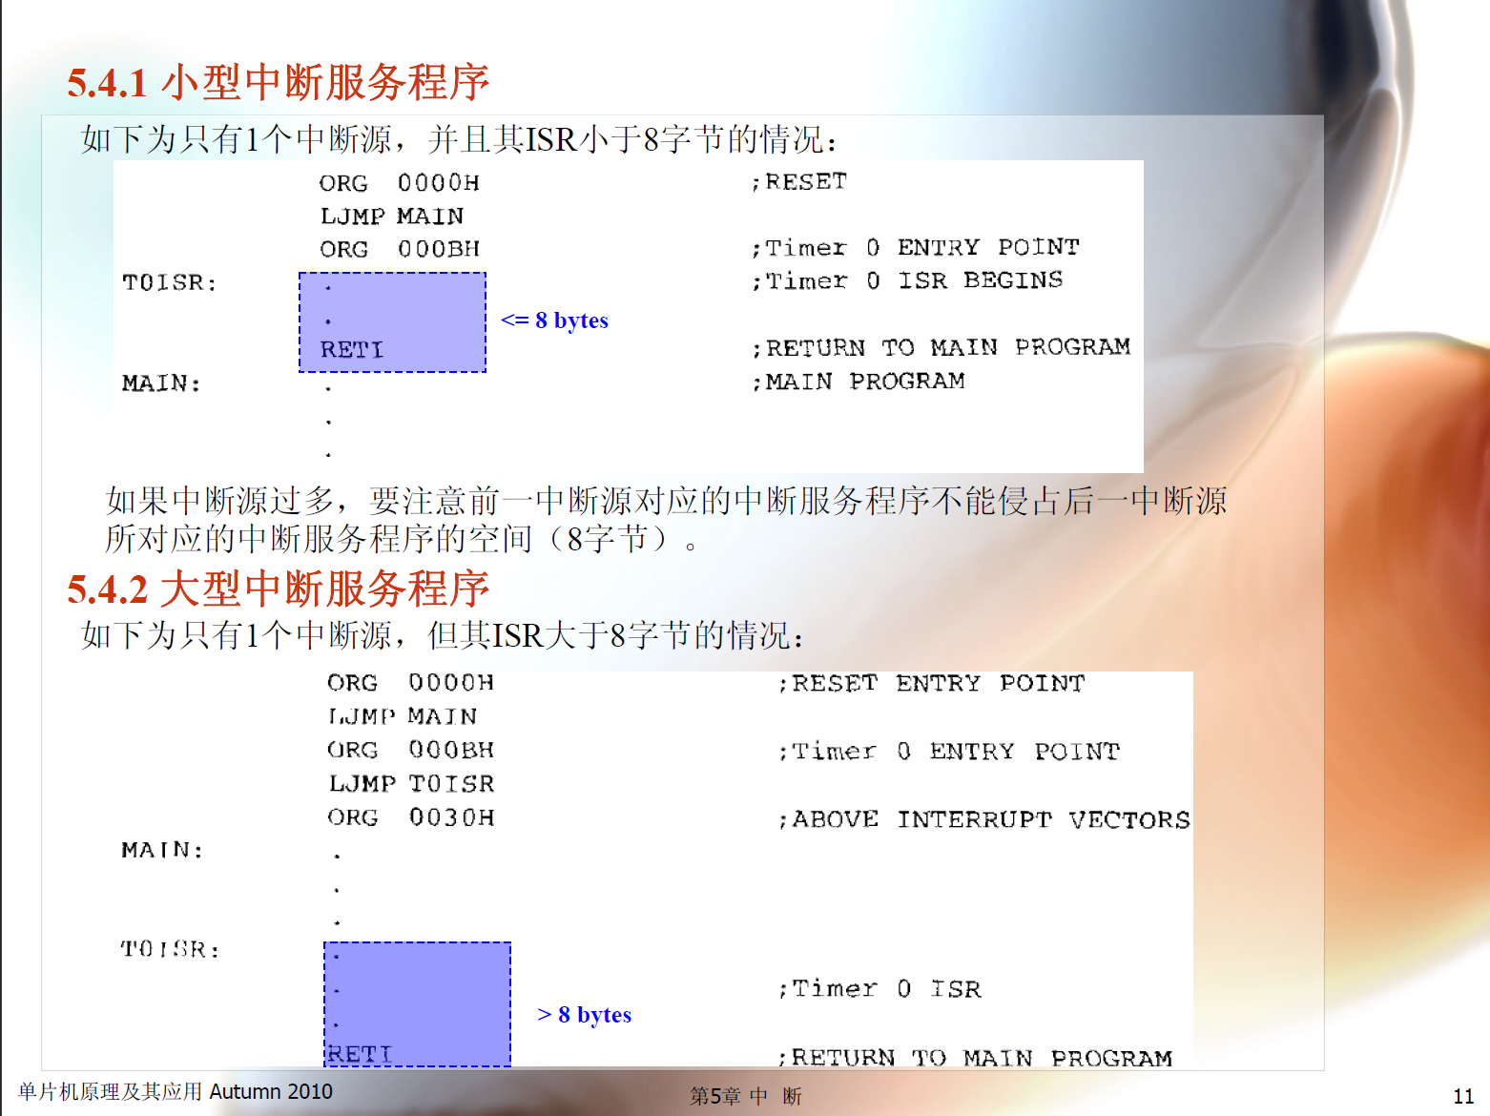Screen dimensions: 1490x1116
Task: Select the '<= 8 bytes' annotation
Action: point(554,320)
